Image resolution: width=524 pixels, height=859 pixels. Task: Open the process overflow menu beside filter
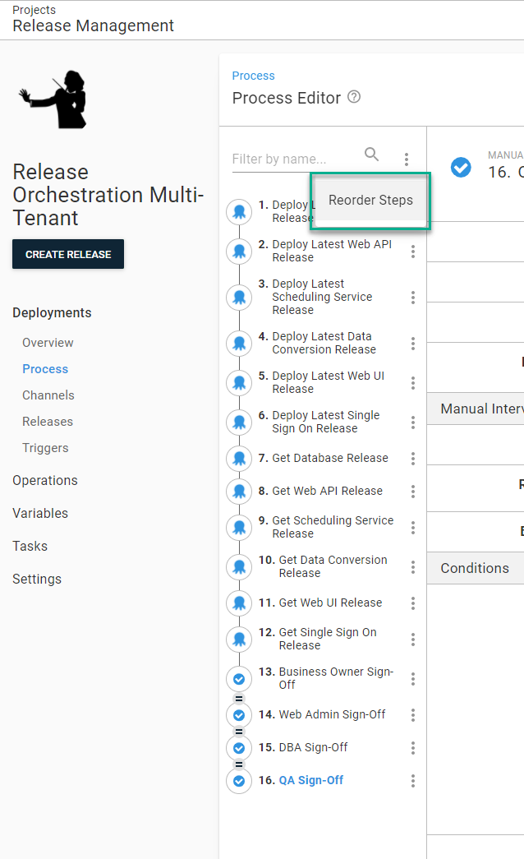click(407, 159)
